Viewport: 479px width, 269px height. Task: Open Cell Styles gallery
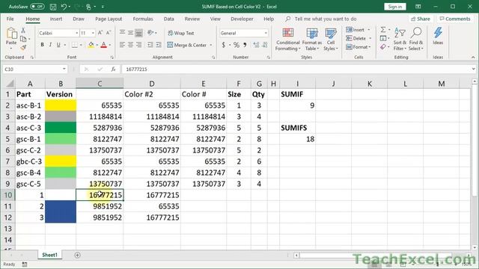[331, 40]
